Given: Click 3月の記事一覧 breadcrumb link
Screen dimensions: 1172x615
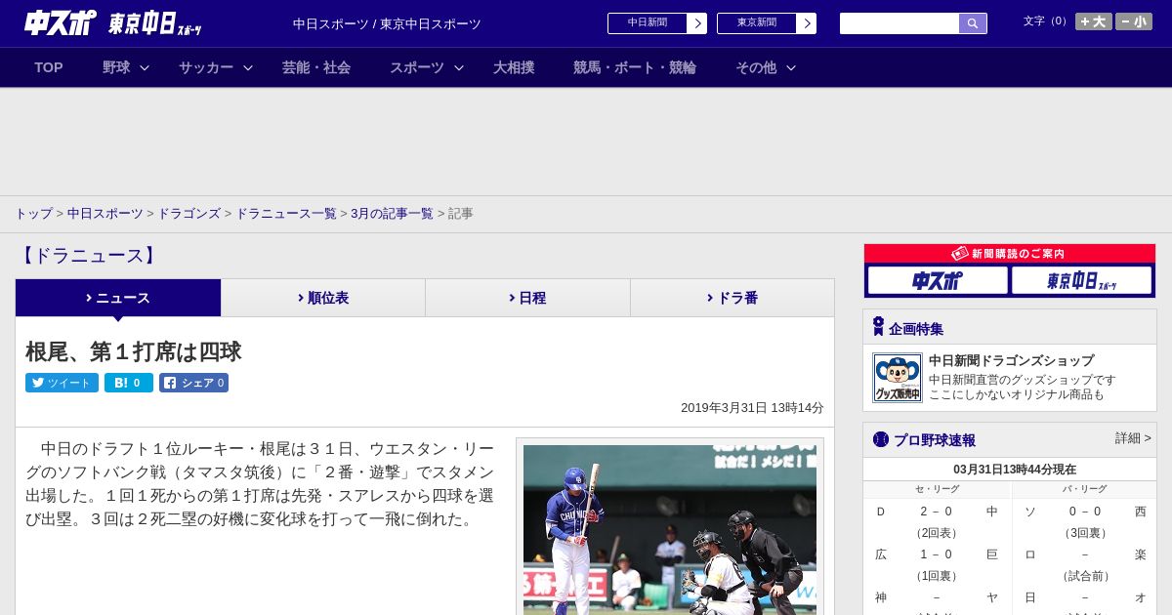Looking at the screenshot, I should click(x=392, y=213).
